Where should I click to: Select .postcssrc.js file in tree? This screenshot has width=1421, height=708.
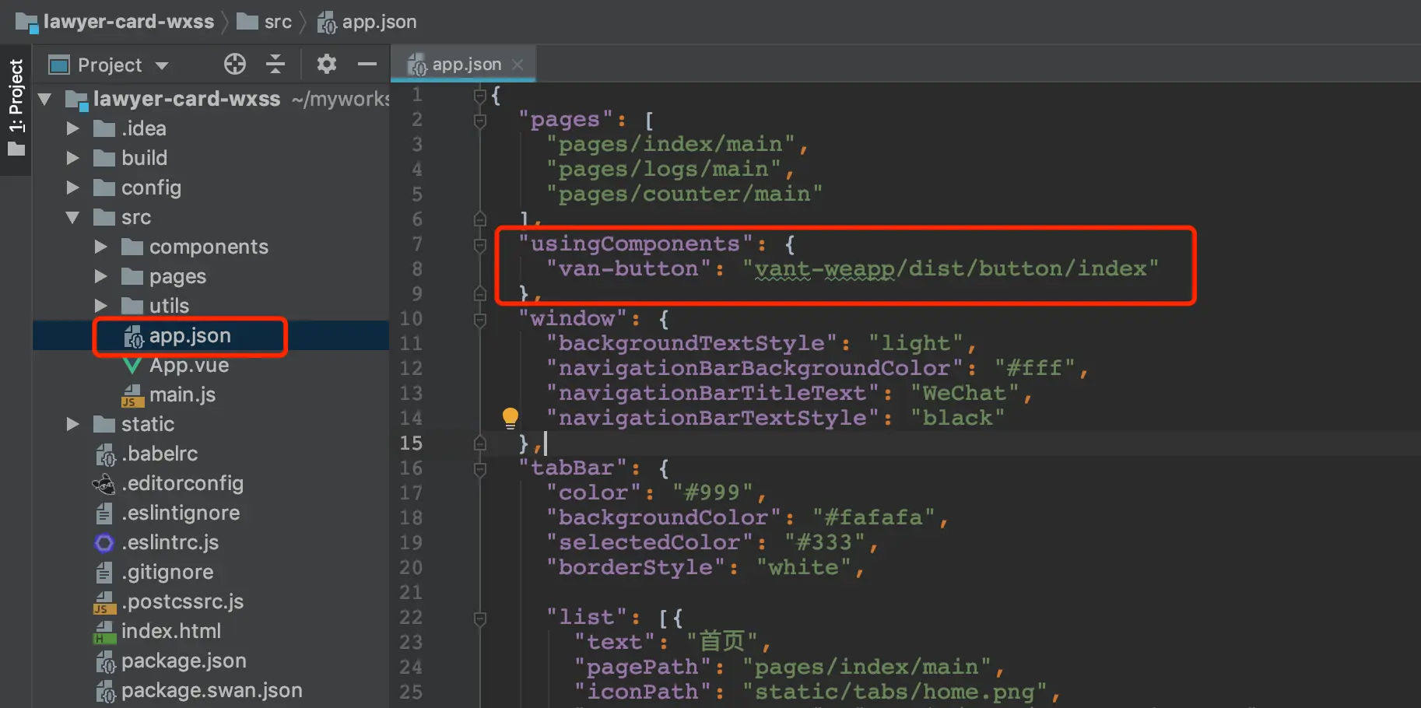tap(182, 601)
